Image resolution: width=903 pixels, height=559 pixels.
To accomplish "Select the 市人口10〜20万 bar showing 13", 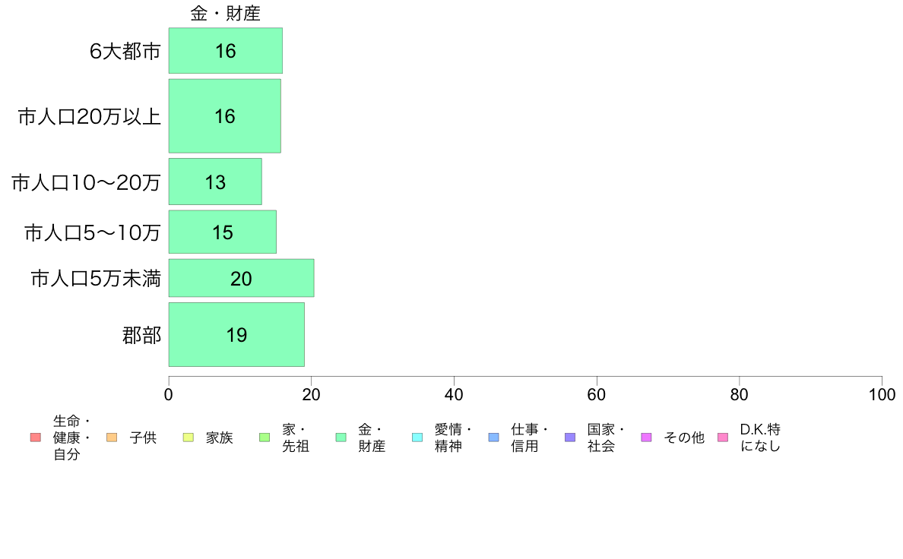I will pyautogui.click(x=215, y=182).
